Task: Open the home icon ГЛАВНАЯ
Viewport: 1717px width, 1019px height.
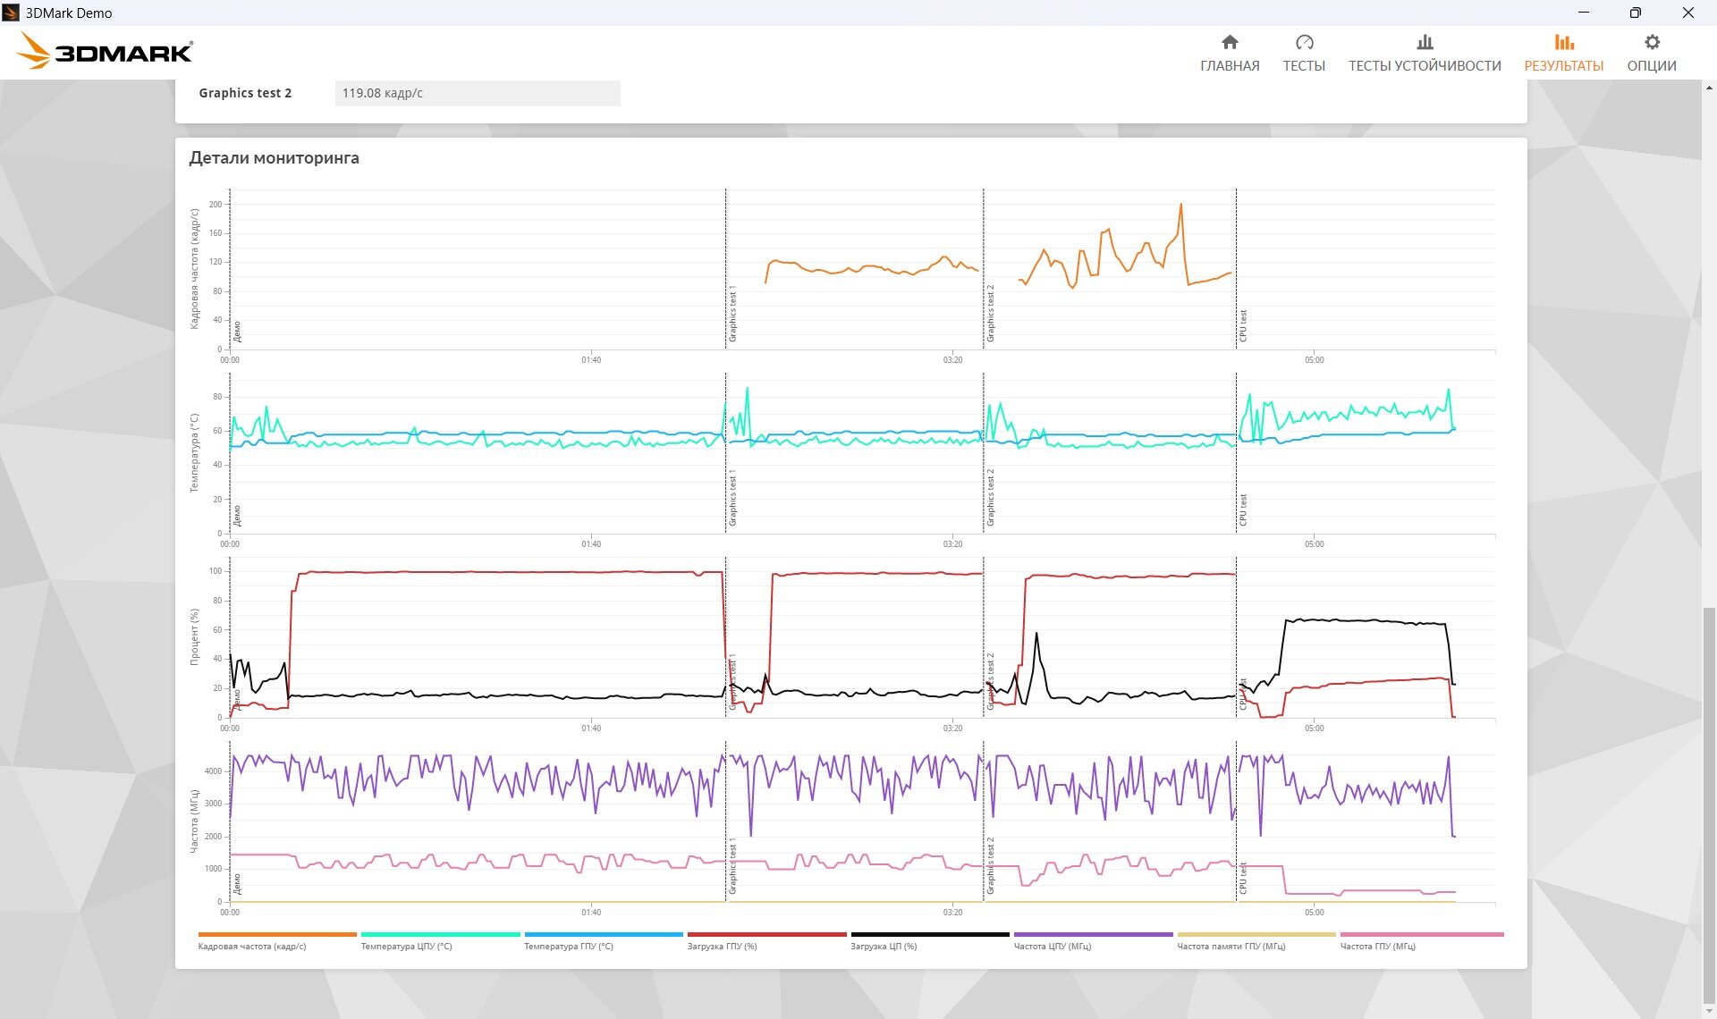Action: tap(1230, 43)
